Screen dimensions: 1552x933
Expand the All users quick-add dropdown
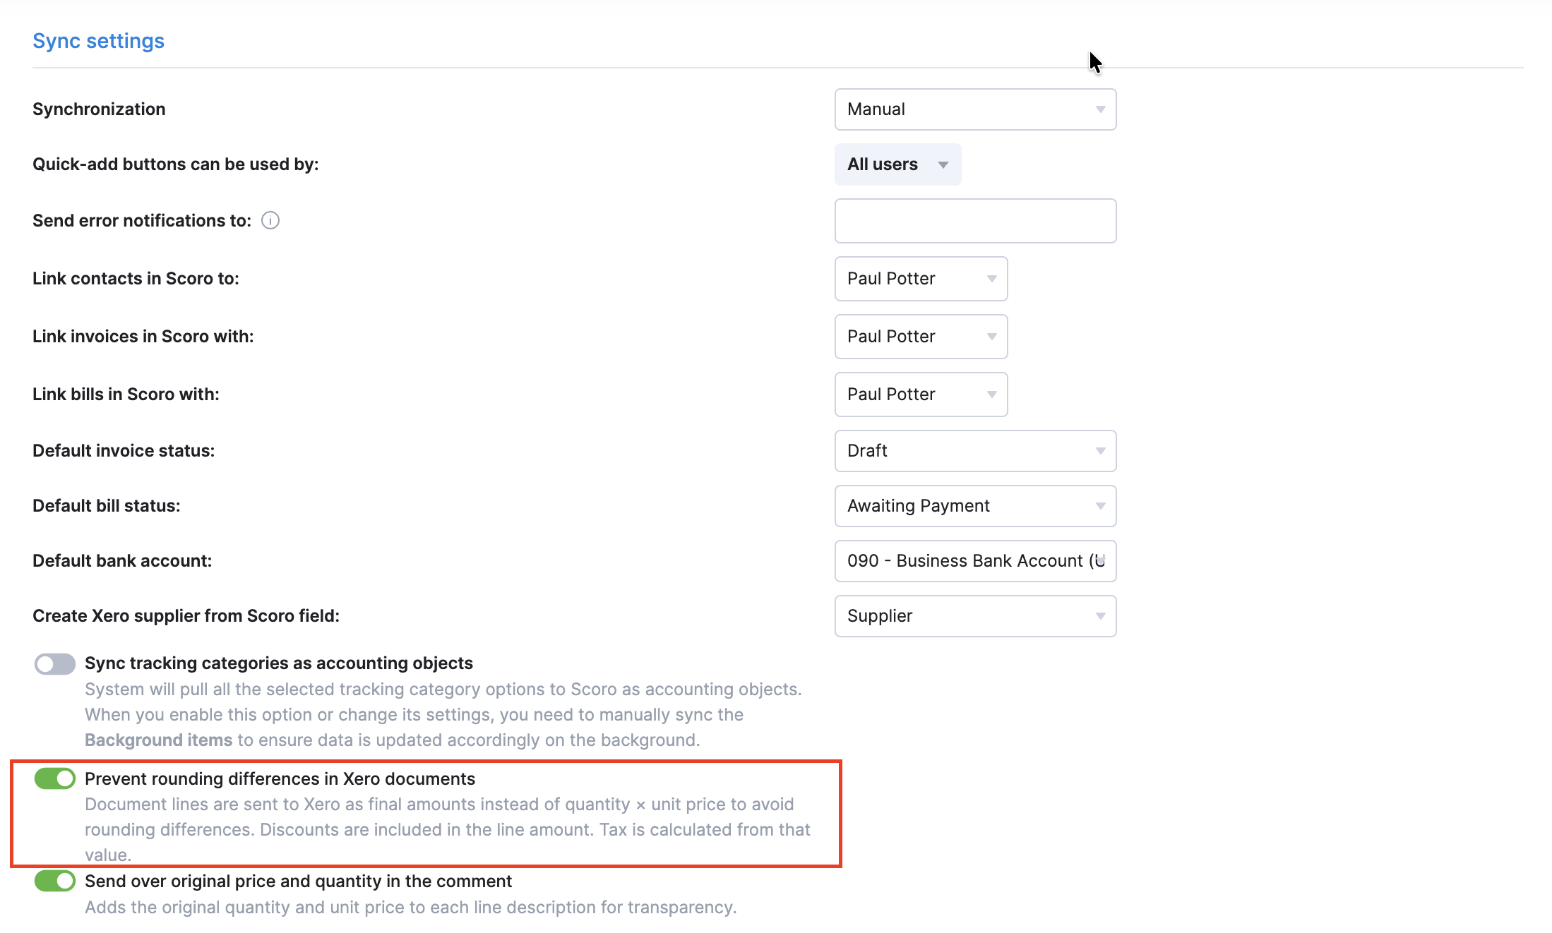tap(897, 164)
